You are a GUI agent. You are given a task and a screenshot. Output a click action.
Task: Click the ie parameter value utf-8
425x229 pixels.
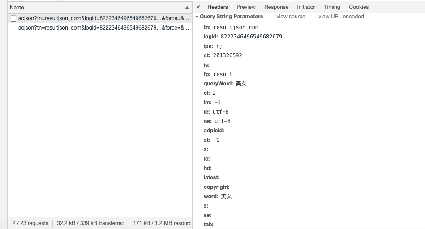coord(220,112)
